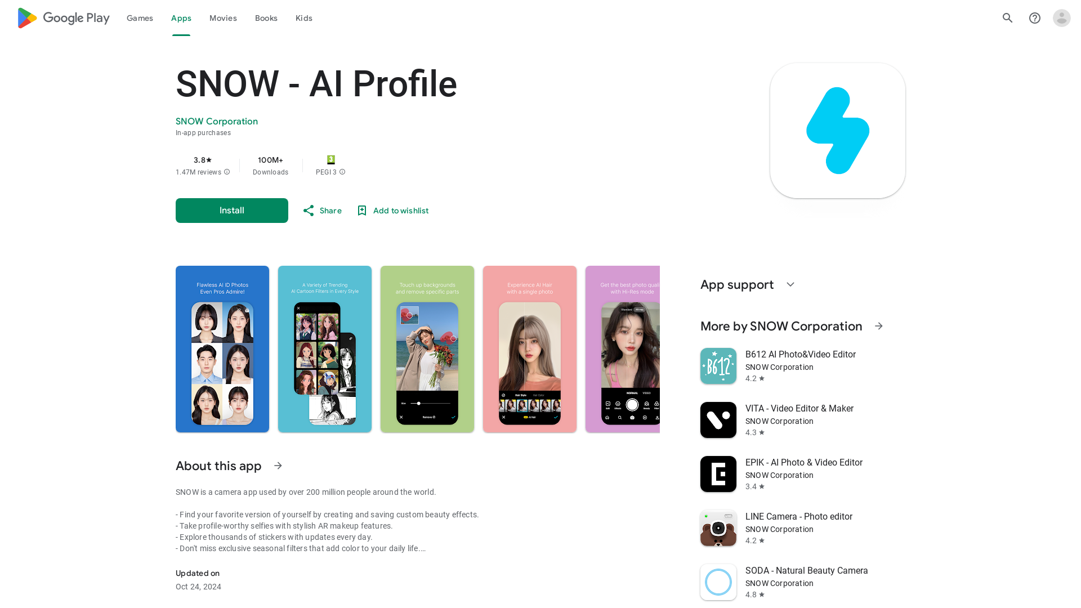
Task: Click the info icon next to PEGI 3
Action: pyautogui.click(x=342, y=172)
